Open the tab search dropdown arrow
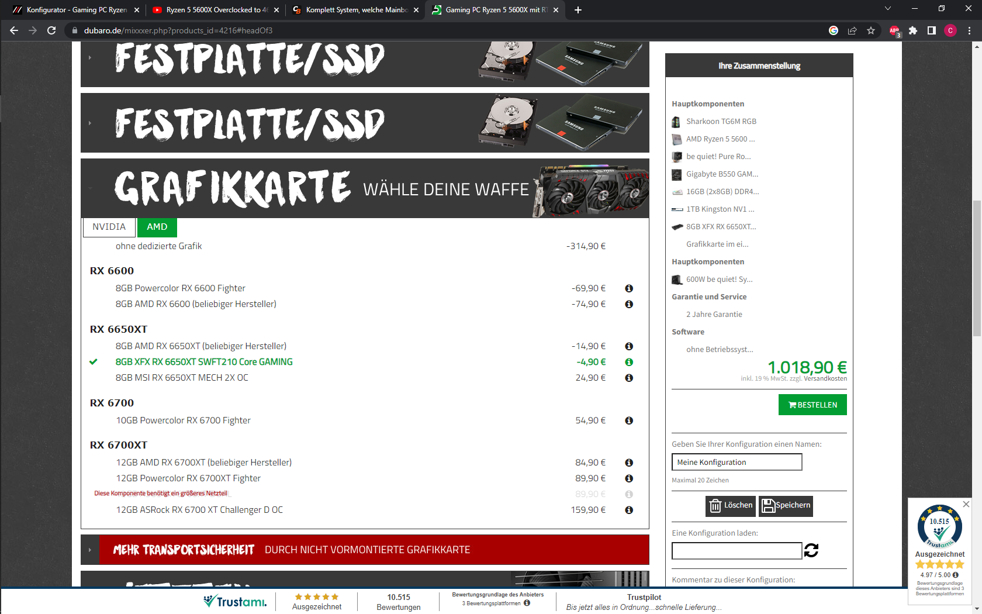This screenshot has width=982, height=614. (888, 9)
